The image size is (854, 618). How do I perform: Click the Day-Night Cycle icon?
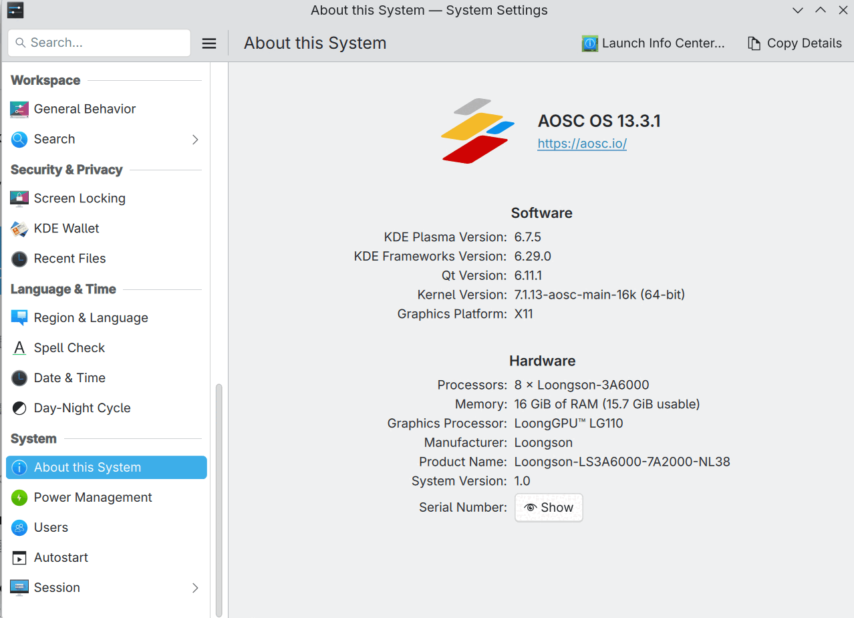(19, 408)
